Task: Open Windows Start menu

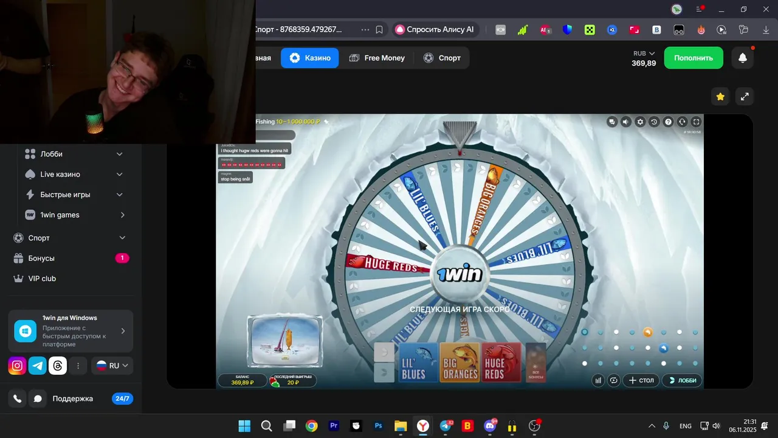Action: pyautogui.click(x=244, y=426)
